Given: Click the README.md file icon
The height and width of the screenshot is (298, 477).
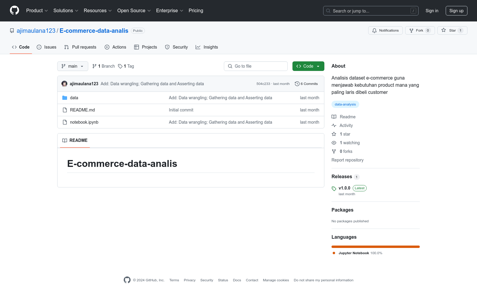Looking at the screenshot, I should pyautogui.click(x=65, y=110).
